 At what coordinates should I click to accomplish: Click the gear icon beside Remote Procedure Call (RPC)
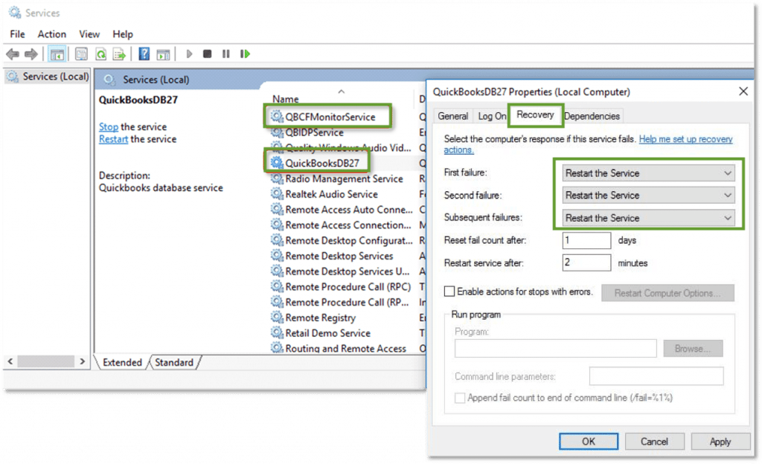[x=277, y=286]
